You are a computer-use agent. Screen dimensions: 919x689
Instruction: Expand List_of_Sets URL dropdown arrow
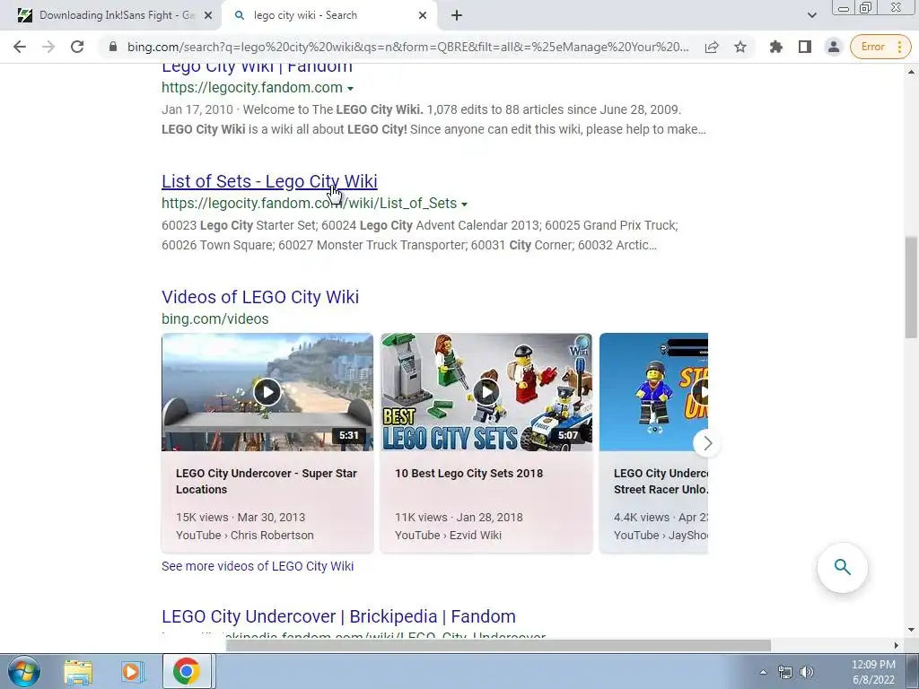coord(464,204)
